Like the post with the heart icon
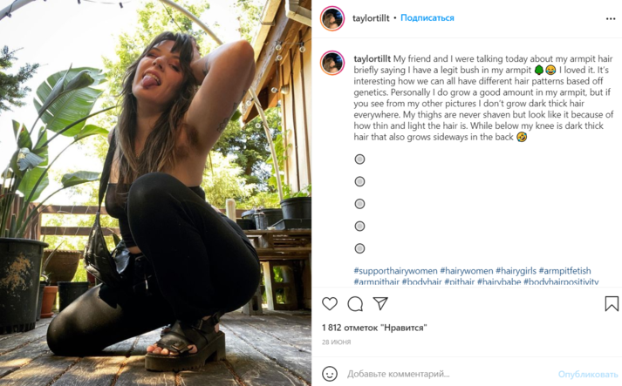Image resolution: width=622 pixels, height=386 pixels. click(330, 304)
